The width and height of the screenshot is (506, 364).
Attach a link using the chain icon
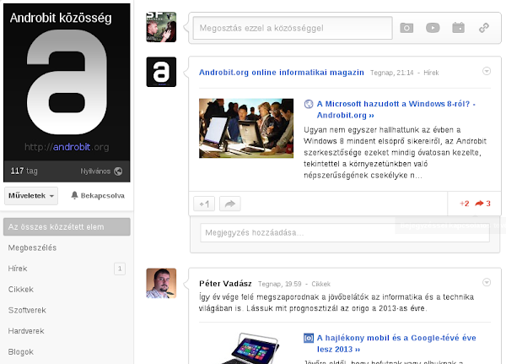pos(484,28)
